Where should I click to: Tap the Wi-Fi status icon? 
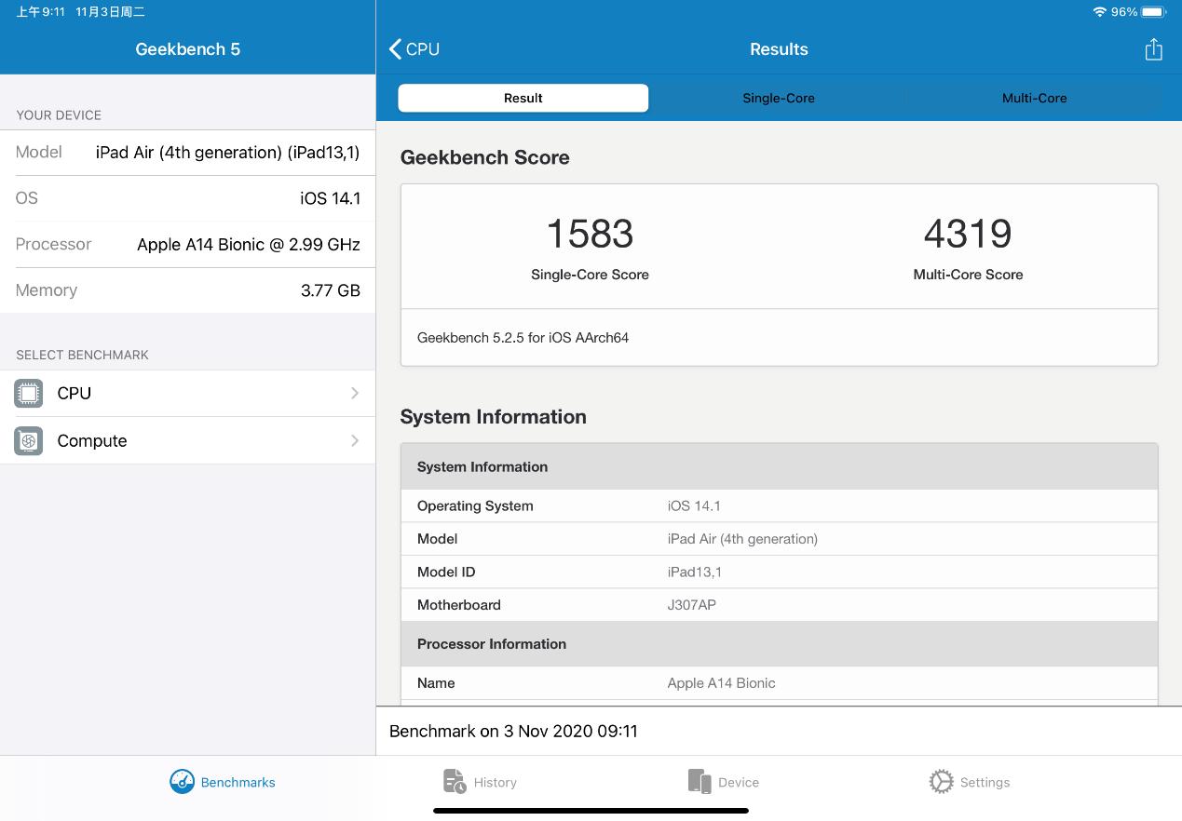click(x=1099, y=12)
